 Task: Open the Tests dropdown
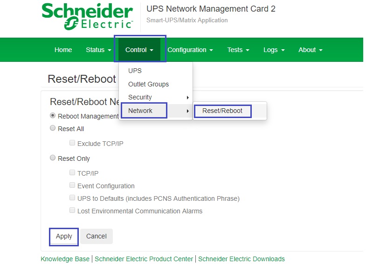pos(238,50)
